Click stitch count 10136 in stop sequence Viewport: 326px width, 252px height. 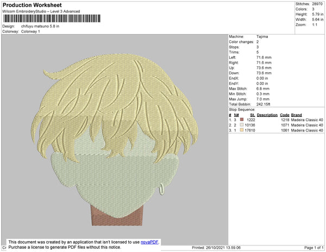pyautogui.click(x=250, y=125)
